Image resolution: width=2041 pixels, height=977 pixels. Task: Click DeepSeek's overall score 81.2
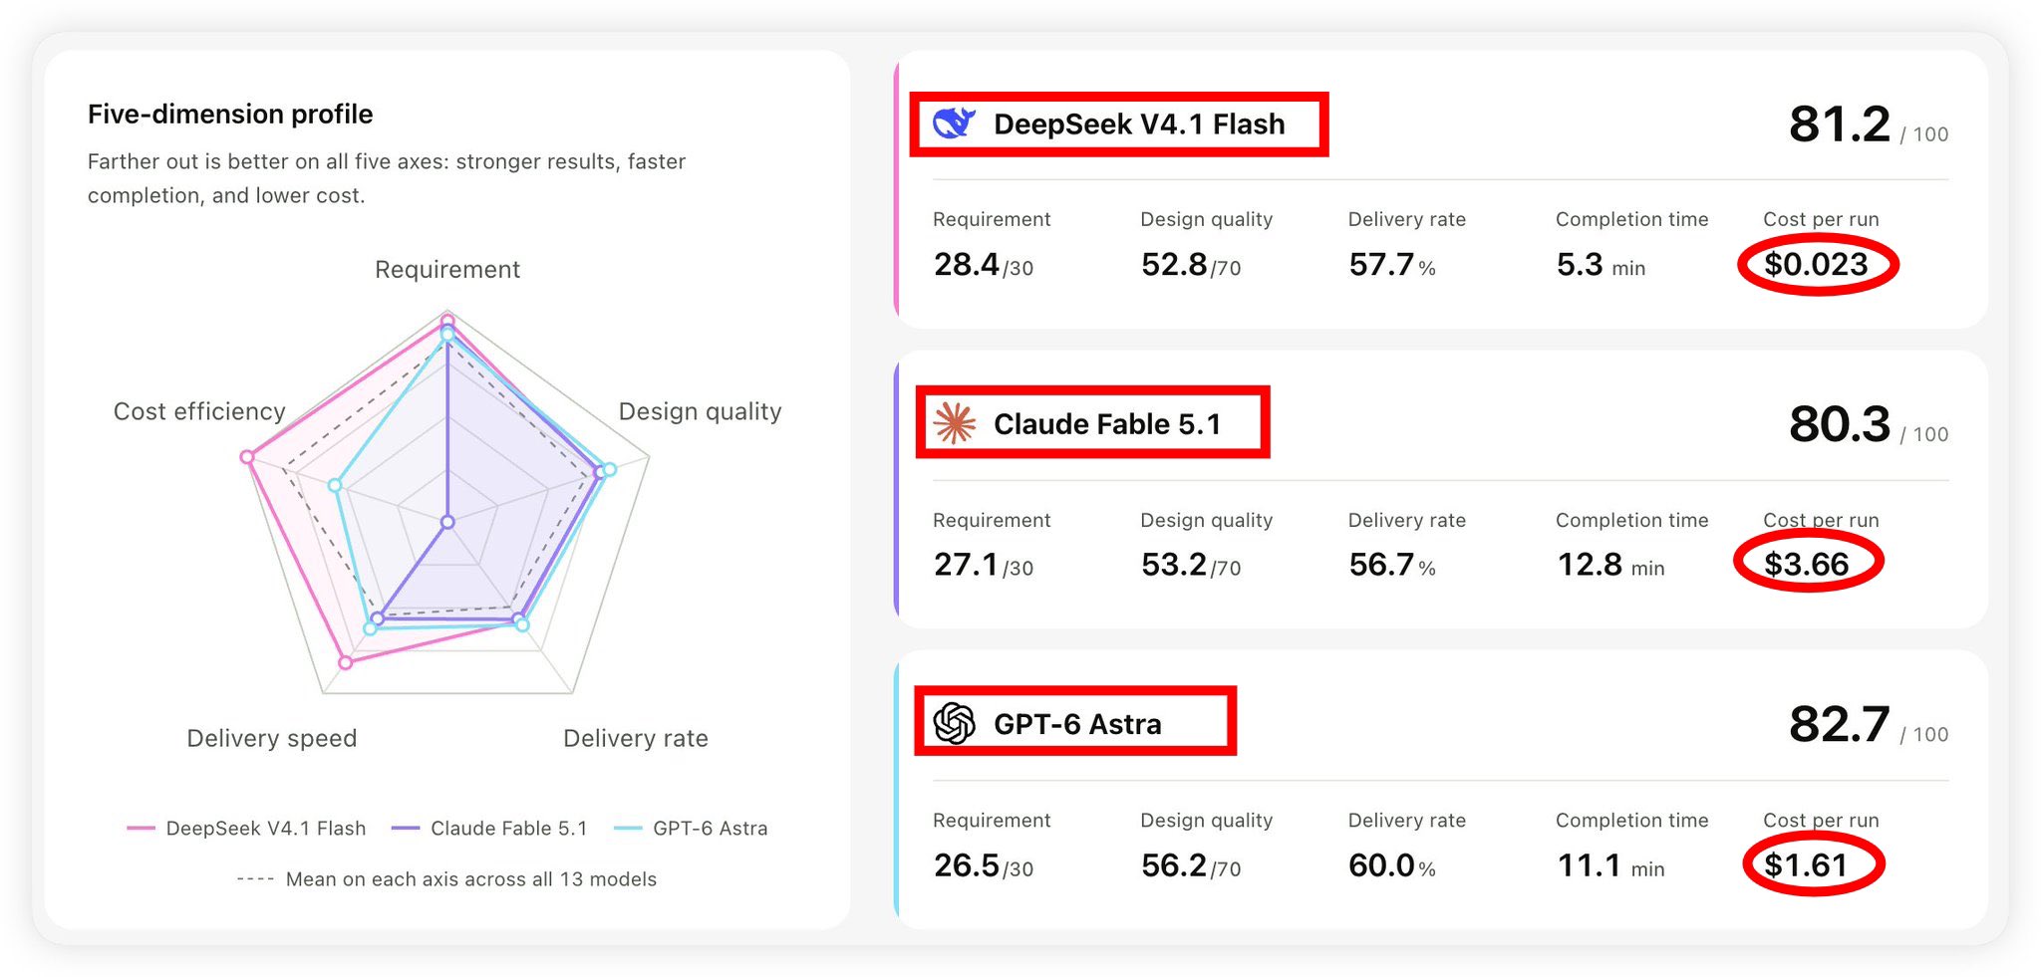coord(1840,124)
